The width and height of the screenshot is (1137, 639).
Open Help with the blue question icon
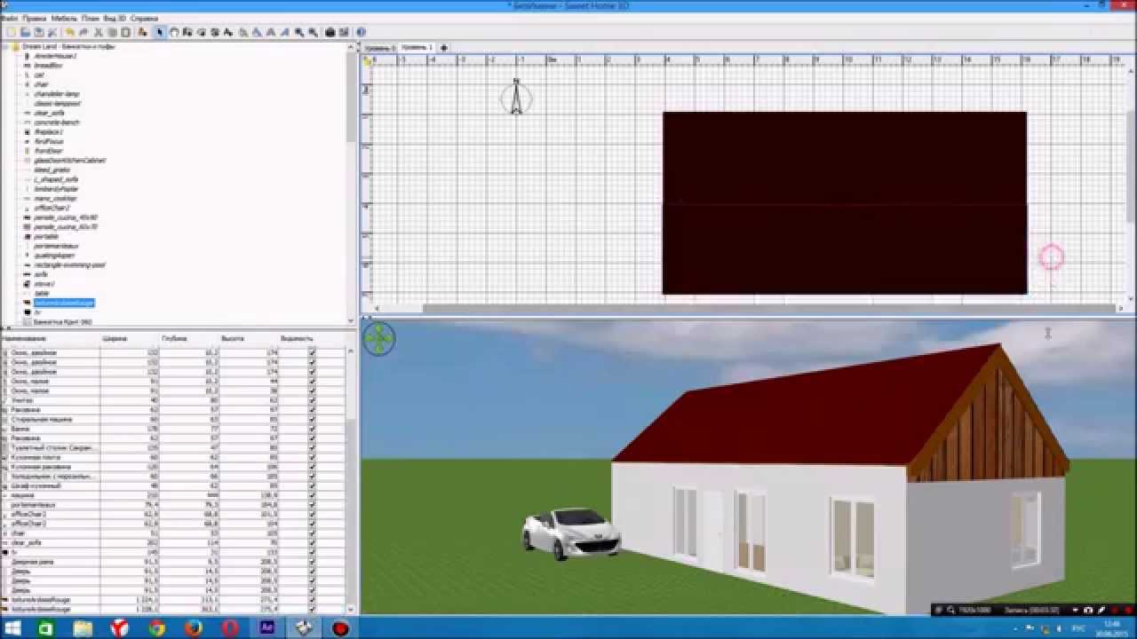point(362,32)
